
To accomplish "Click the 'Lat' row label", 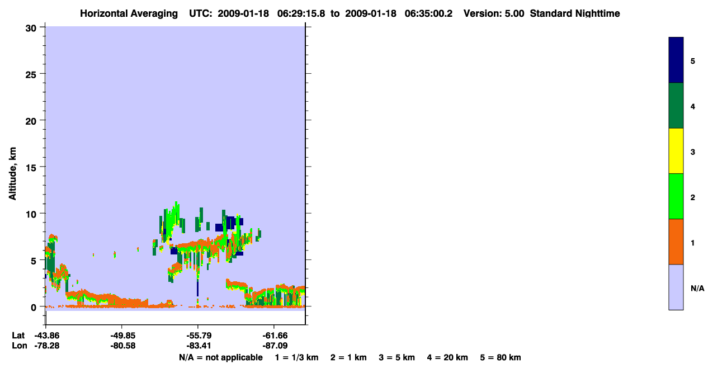I will click(18, 336).
